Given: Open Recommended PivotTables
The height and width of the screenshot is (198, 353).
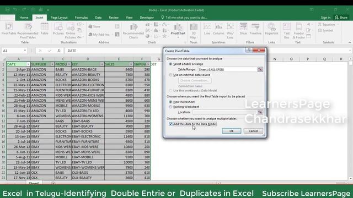Looking at the screenshot, I should tap(28, 31).
